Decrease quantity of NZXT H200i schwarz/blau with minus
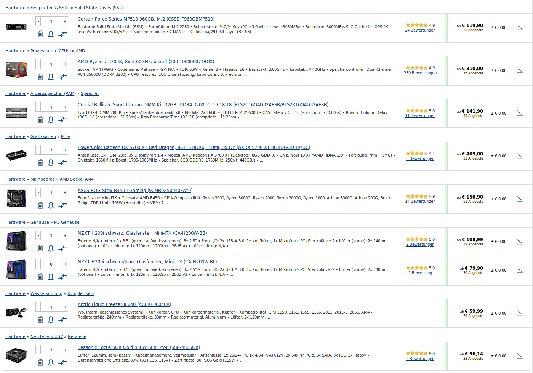The width and height of the screenshot is (533, 373). (38, 264)
